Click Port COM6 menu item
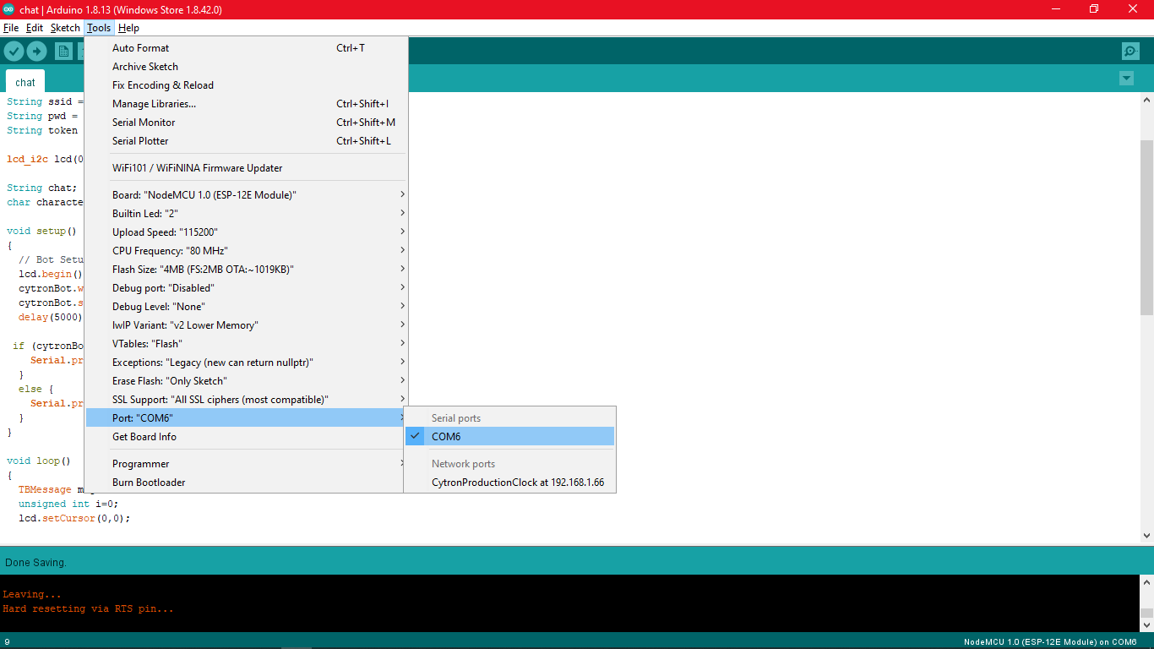 pyautogui.click(x=246, y=418)
